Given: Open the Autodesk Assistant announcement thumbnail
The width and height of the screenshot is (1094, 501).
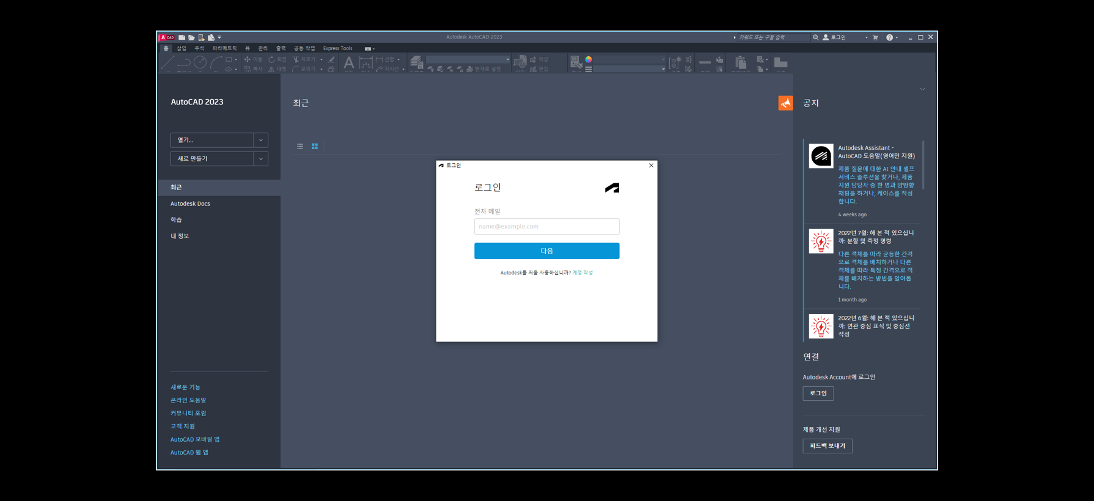Looking at the screenshot, I should coord(821,156).
